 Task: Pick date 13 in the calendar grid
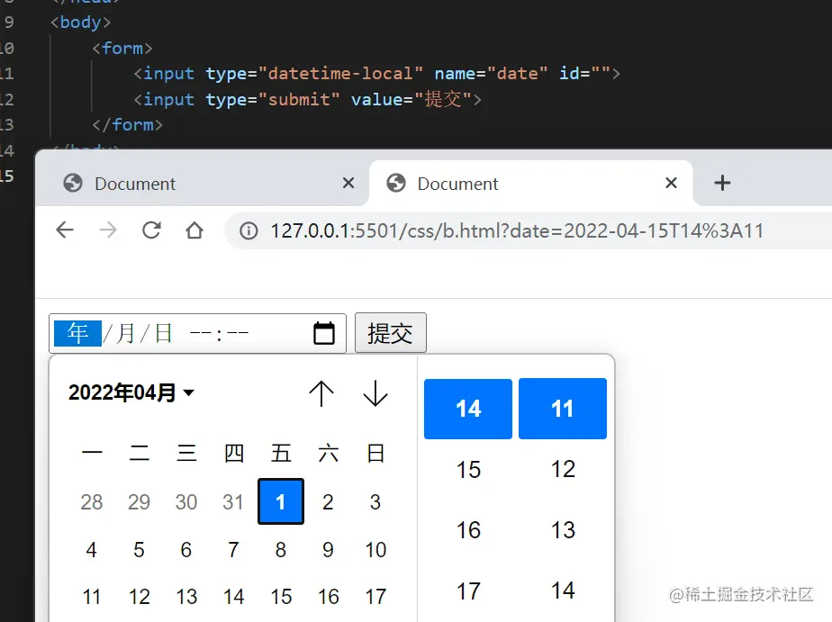tap(186, 597)
